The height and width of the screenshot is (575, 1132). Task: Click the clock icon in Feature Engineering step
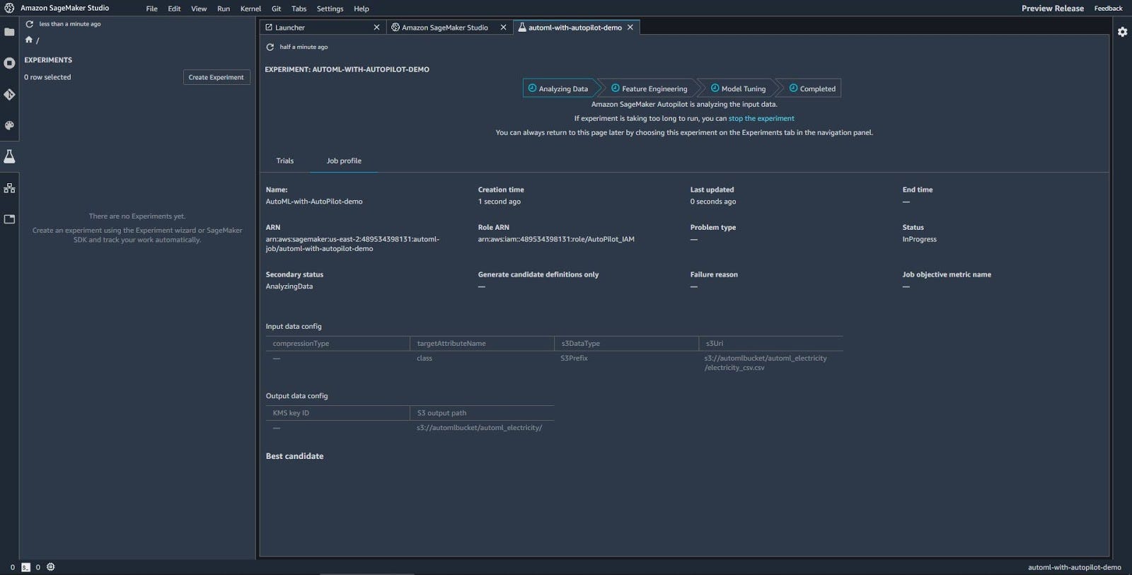pyautogui.click(x=615, y=88)
